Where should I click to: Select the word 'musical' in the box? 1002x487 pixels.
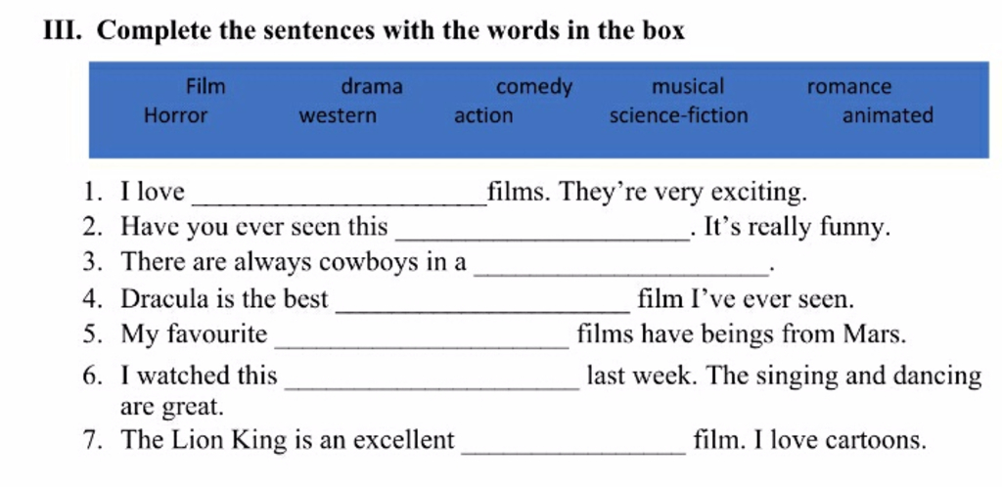(x=688, y=86)
